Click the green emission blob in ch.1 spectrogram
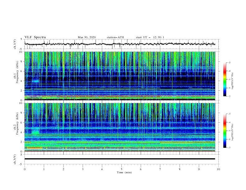This screenshot has width=246, height=190. pos(36,81)
